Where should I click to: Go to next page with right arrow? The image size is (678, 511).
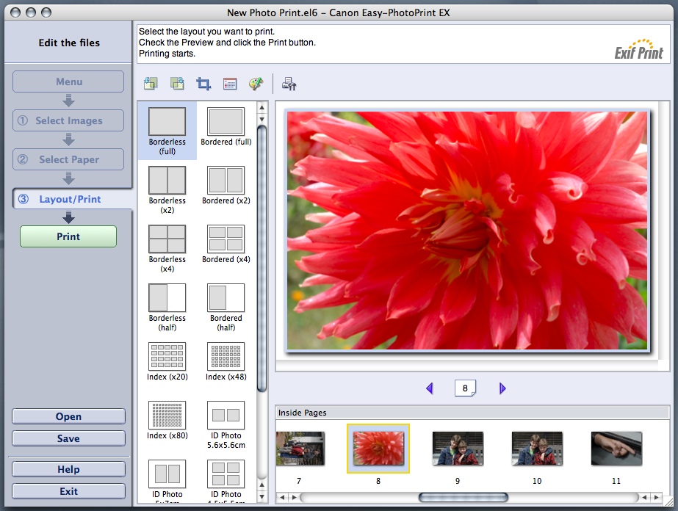click(502, 388)
